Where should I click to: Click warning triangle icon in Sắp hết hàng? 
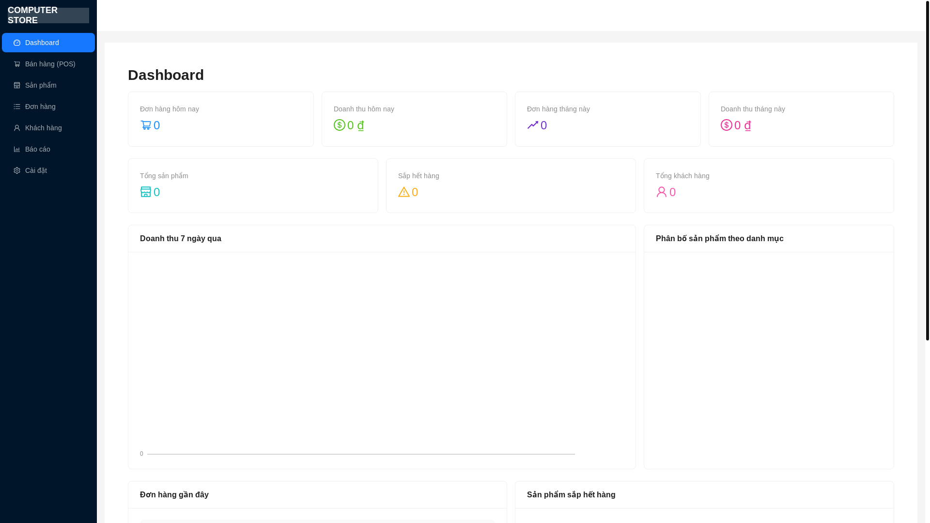404,192
